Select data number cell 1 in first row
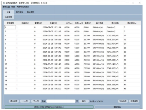The height and width of the screenshot is (110, 146). click(10, 27)
